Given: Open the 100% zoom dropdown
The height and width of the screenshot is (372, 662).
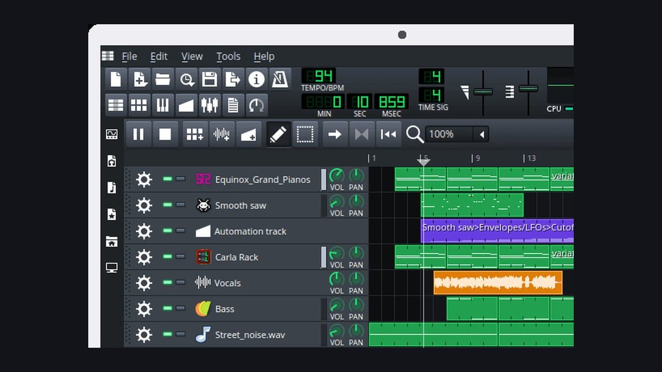Looking at the screenshot, I should point(457,134).
